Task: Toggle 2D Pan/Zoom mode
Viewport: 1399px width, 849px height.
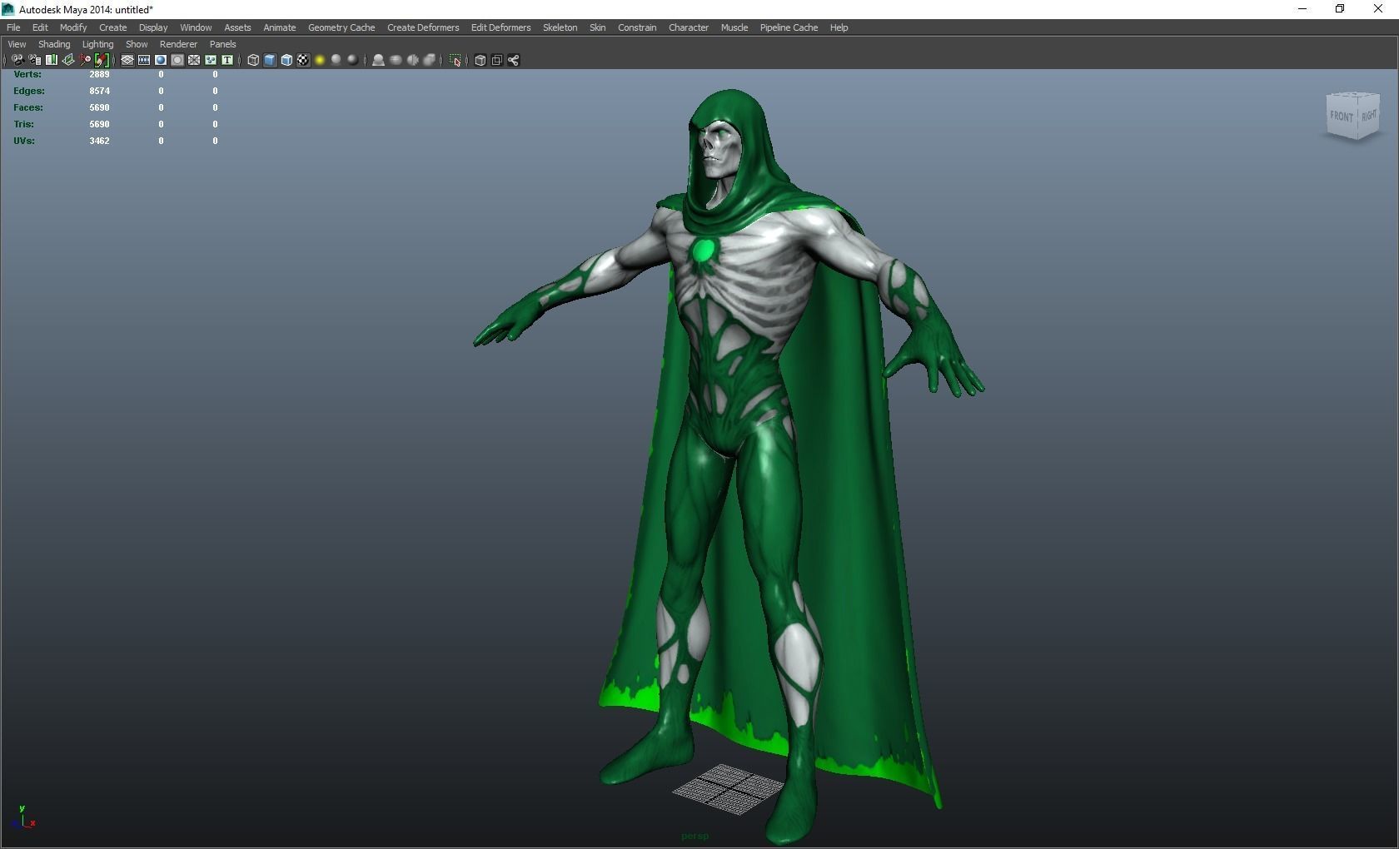Action: coord(84,60)
